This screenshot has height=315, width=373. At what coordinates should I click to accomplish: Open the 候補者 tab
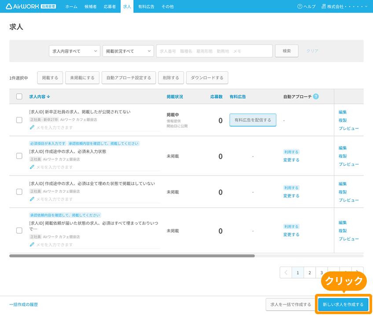click(91, 7)
